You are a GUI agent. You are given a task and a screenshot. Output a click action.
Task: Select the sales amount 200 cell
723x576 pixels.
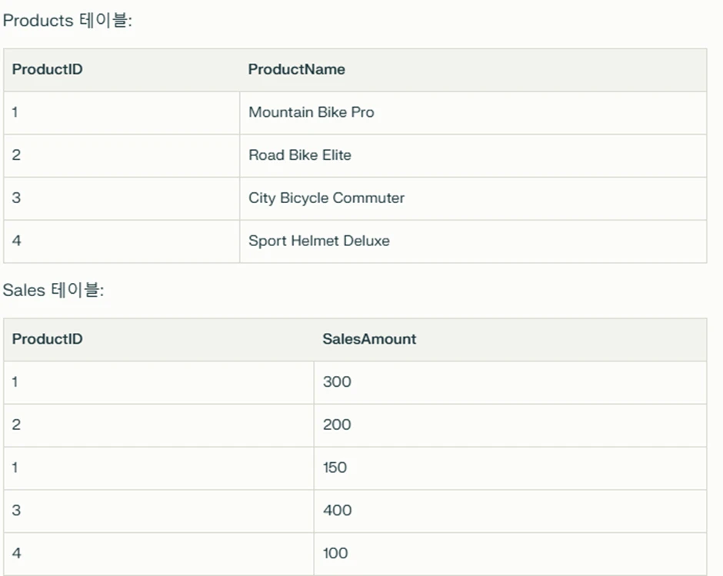click(510, 426)
